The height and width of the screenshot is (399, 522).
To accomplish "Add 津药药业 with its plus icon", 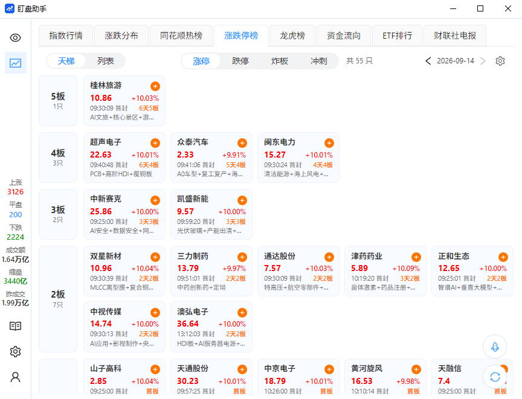I will [416, 257].
